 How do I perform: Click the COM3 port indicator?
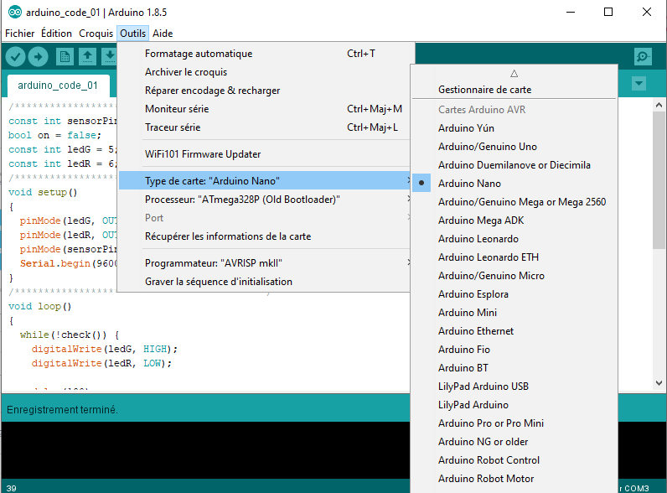[x=636, y=488]
